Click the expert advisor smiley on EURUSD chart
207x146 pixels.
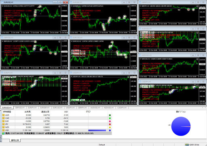pos(59,6)
